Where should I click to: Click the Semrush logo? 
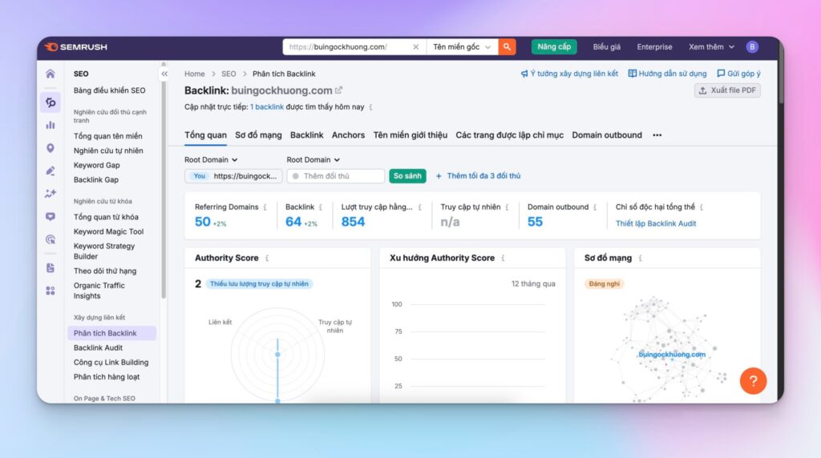coord(76,47)
